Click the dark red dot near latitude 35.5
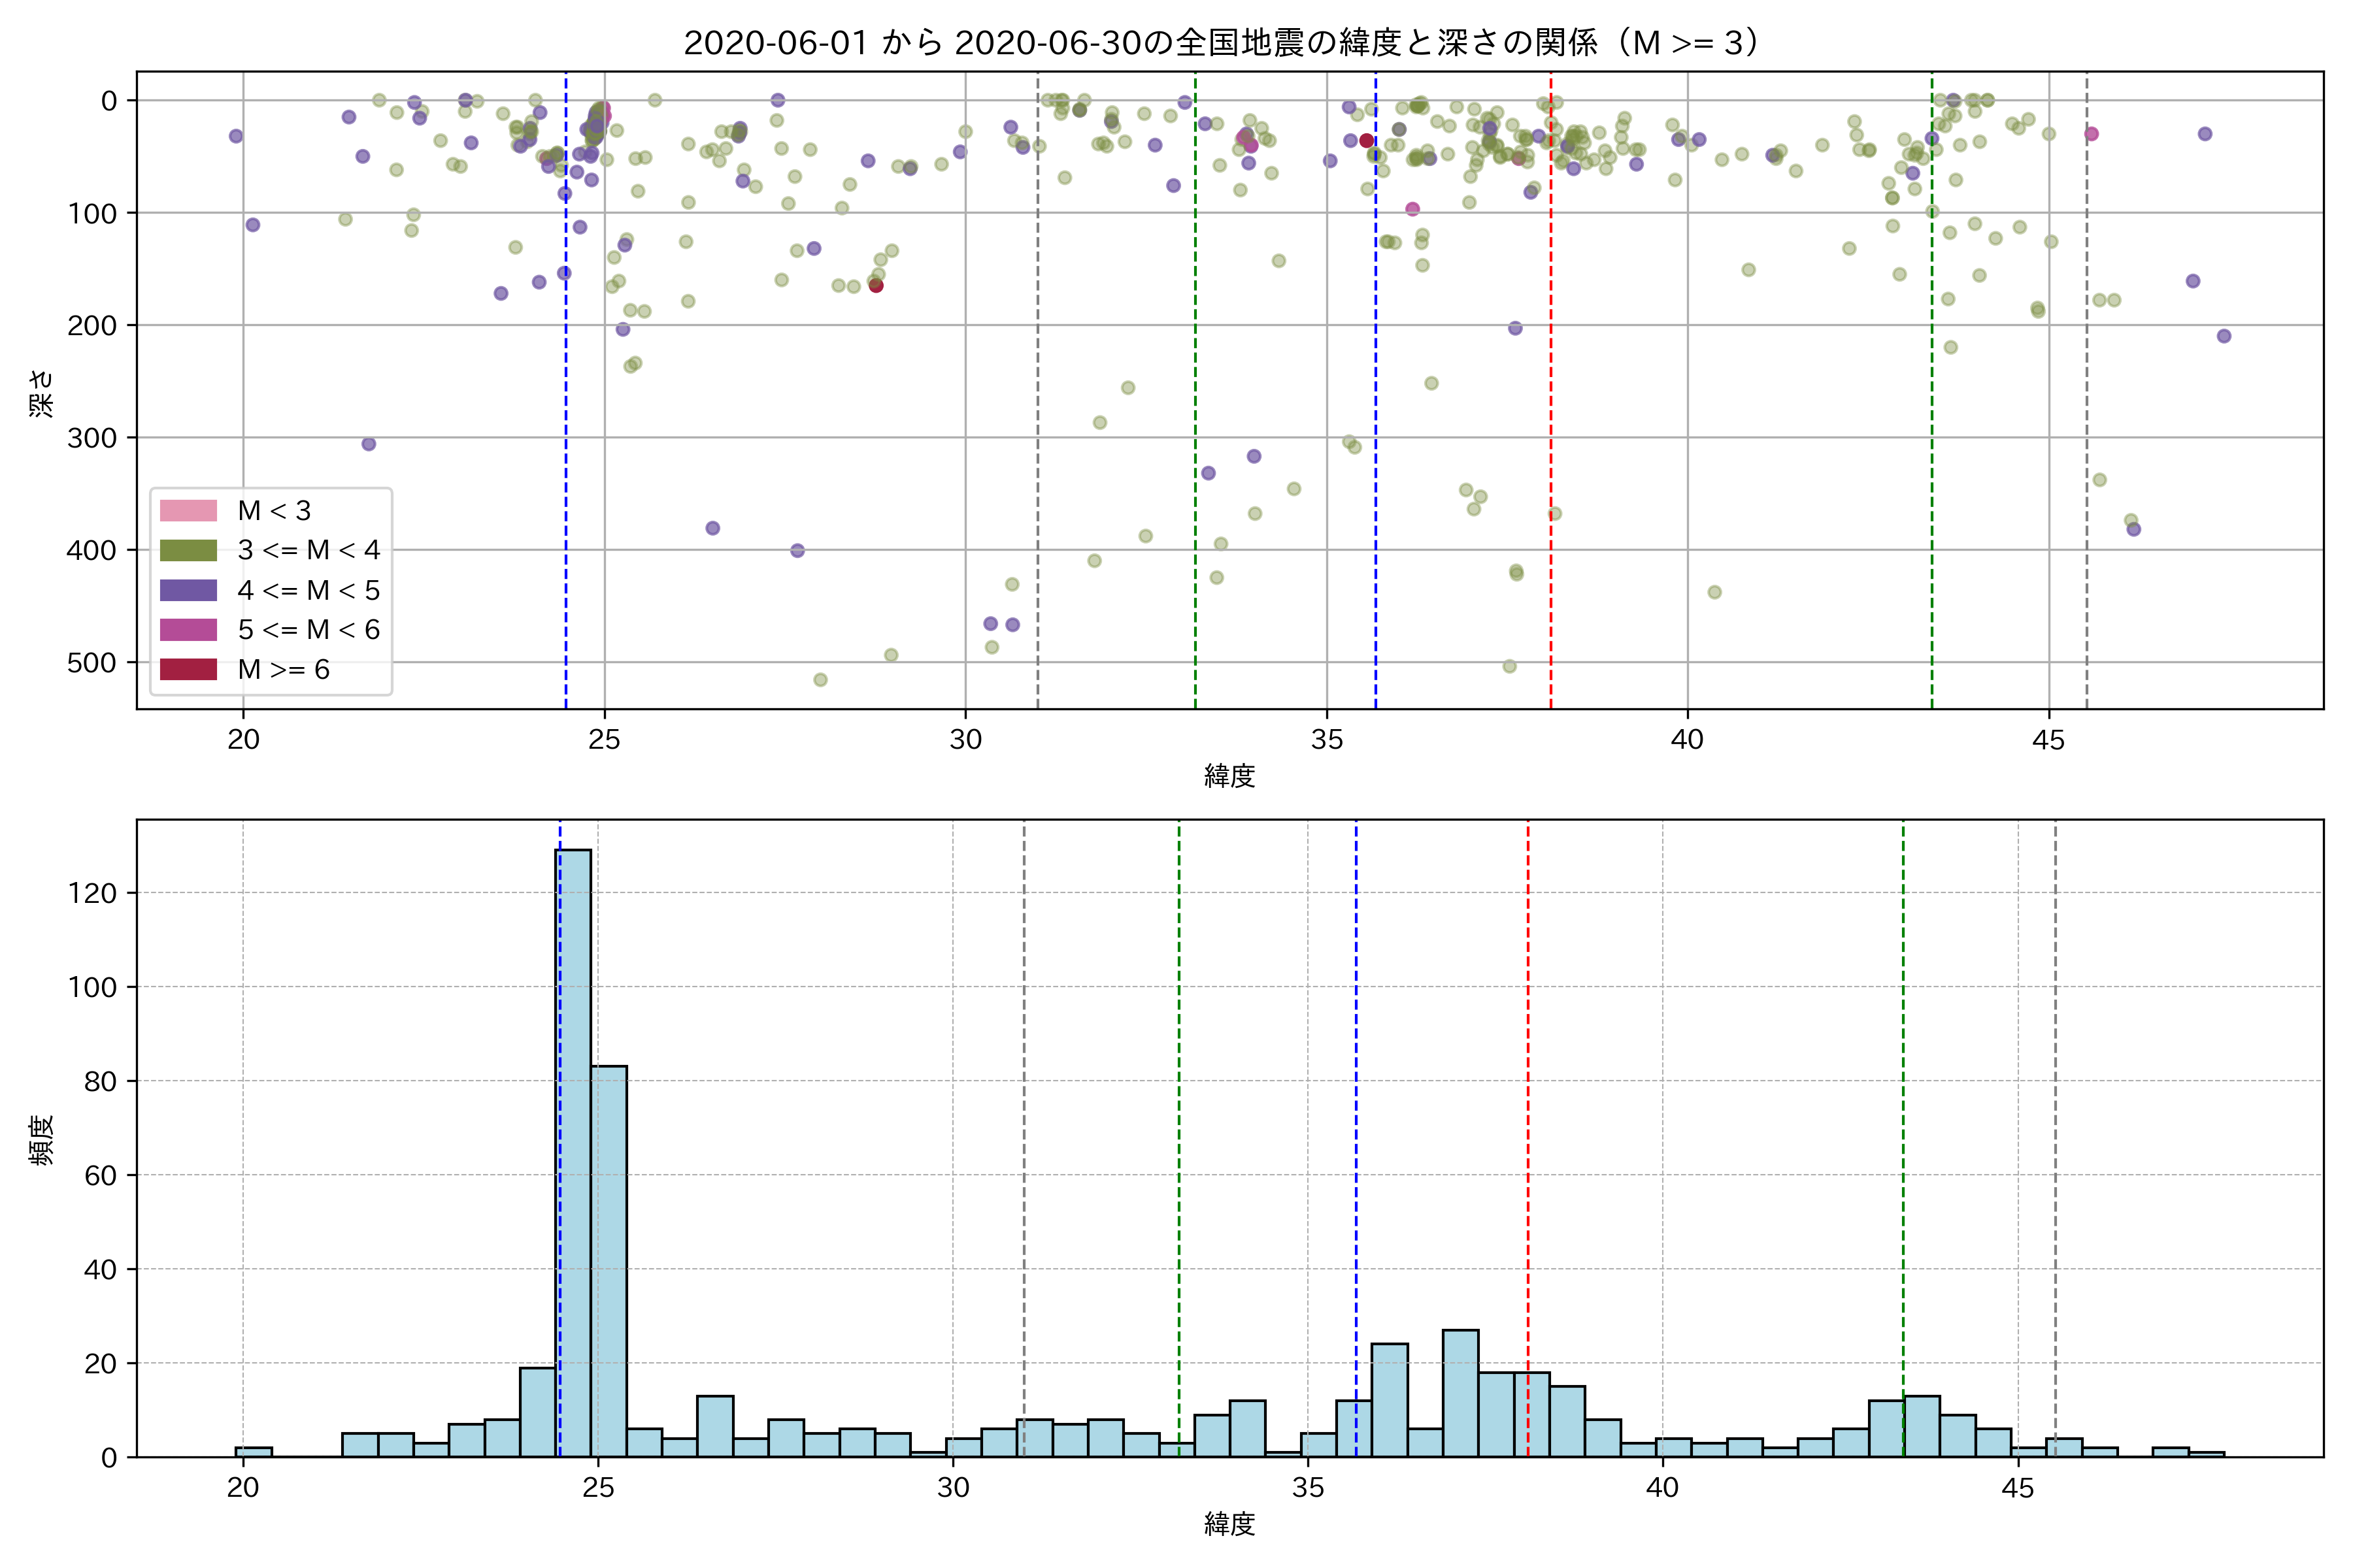 (1367, 141)
